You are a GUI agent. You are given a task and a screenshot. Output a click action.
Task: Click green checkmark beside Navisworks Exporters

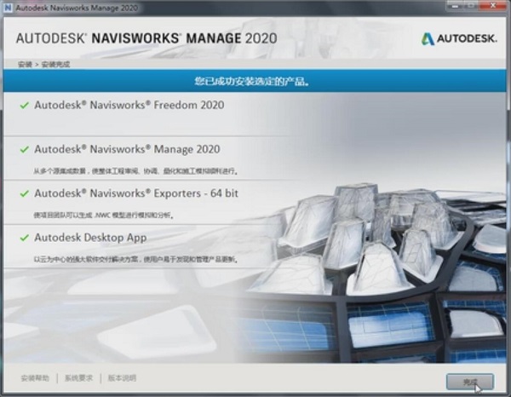tap(25, 193)
